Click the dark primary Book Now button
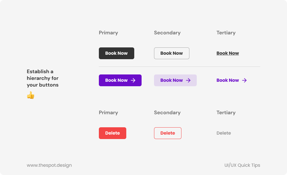Screen dimensions: 287x175 [x=116, y=53]
